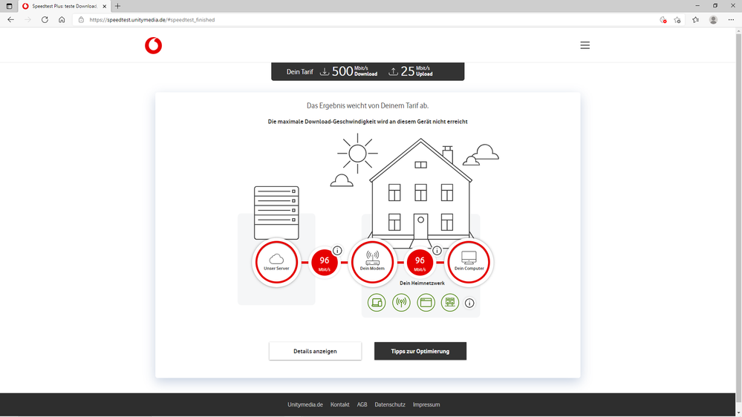Image resolution: width=742 pixels, height=417 pixels.
Task: Click the green device icon under Heimnetzwerk
Action: [x=377, y=303]
